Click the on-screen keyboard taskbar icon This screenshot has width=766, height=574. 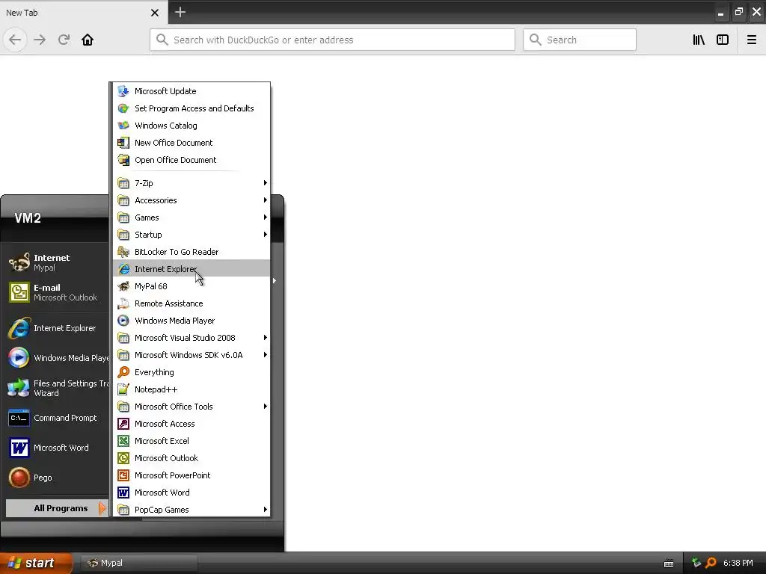(669, 564)
